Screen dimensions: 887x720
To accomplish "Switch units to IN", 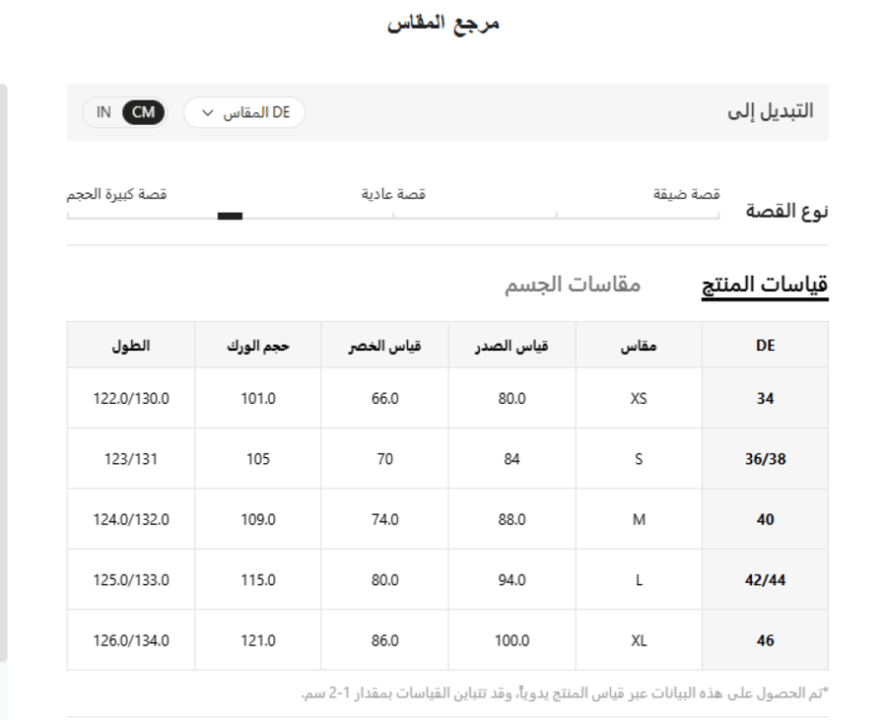I will [103, 112].
